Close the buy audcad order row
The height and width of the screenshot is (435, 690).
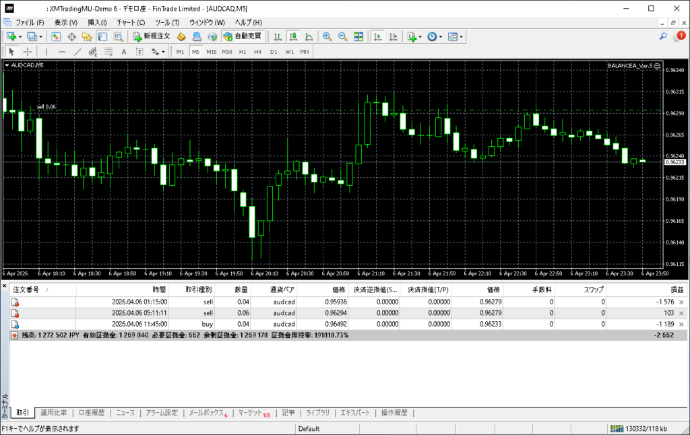tap(681, 324)
